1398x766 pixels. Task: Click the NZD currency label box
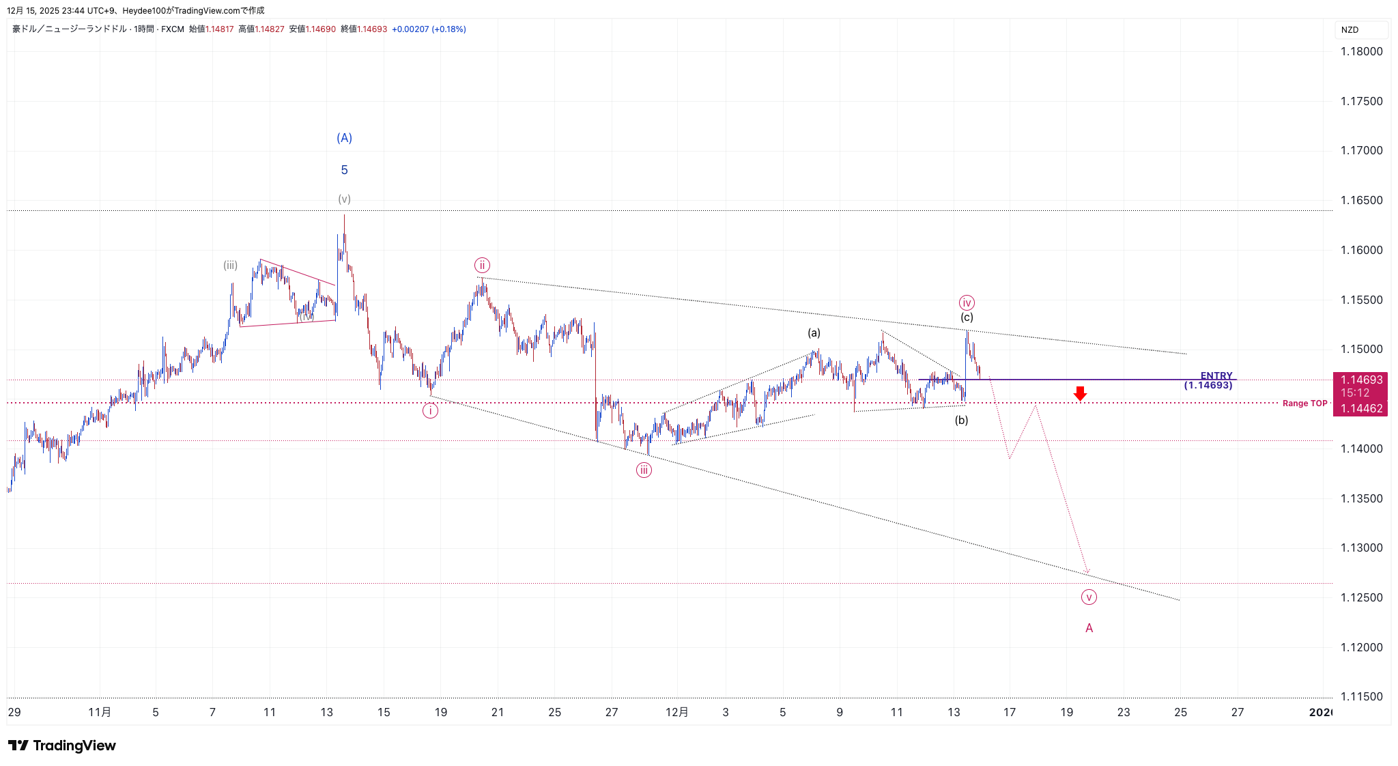point(1361,30)
